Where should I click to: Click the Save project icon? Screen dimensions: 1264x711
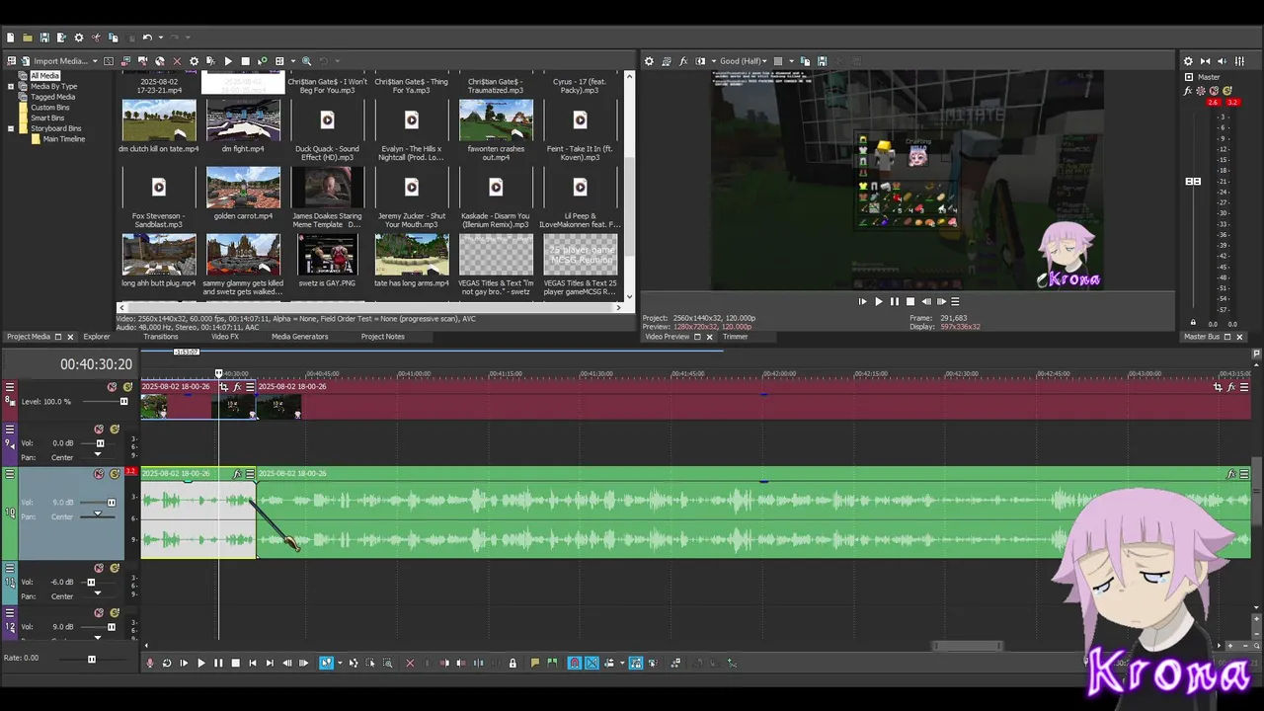pyautogui.click(x=44, y=38)
